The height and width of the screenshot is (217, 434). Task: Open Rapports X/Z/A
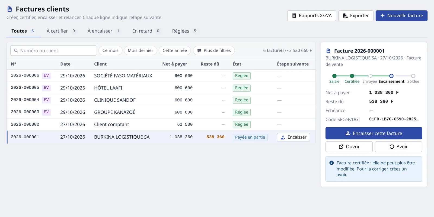click(x=312, y=16)
